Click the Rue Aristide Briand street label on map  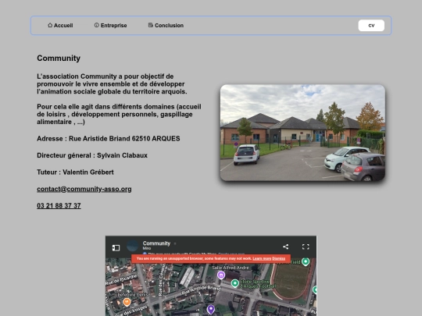(x=201, y=289)
